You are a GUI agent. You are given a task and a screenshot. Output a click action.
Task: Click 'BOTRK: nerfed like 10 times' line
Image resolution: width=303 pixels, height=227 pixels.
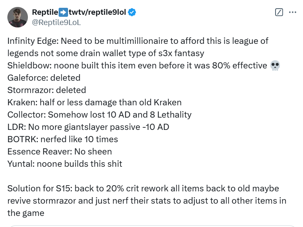63,139
